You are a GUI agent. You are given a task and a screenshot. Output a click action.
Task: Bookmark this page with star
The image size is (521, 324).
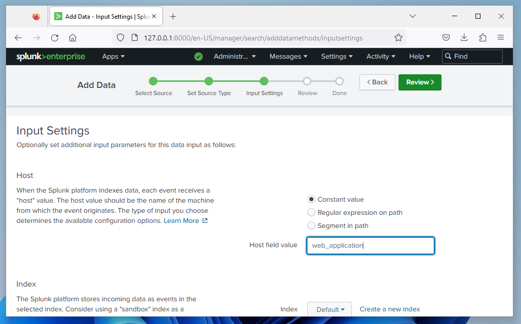pos(398,38)
